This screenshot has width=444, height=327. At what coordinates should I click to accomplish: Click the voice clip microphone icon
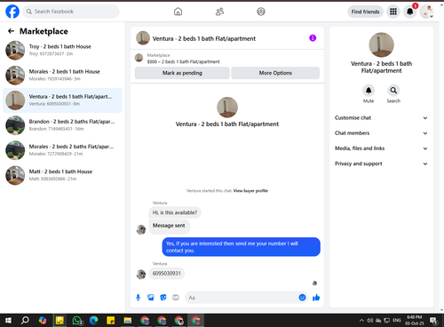click(138, 298)
